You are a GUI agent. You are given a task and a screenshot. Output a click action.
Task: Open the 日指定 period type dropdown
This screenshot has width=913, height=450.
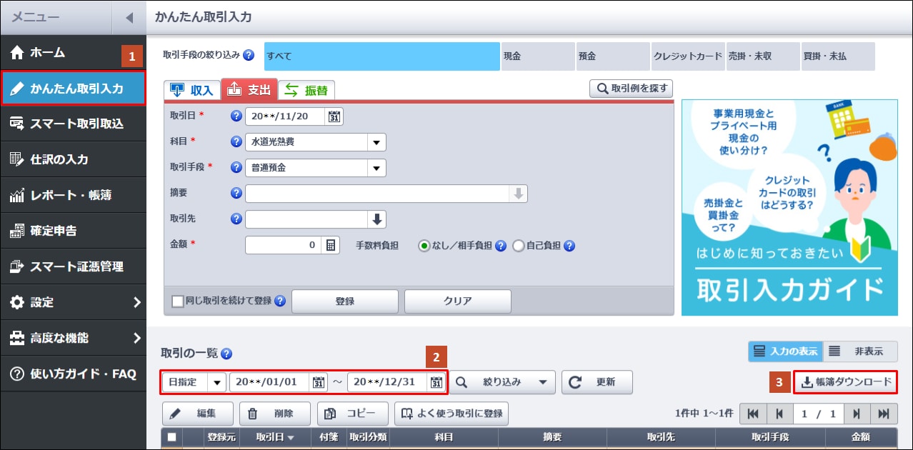point(216,382)
